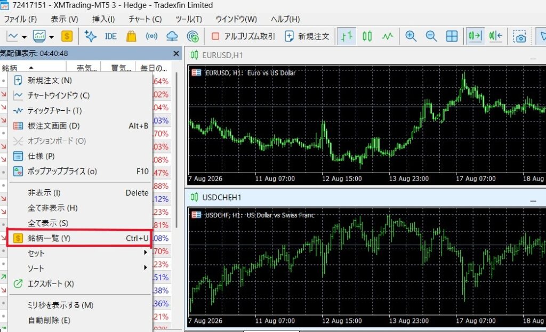
Task: Choose Export (エクスポート X) menu entry
Action: click(80, 284)
